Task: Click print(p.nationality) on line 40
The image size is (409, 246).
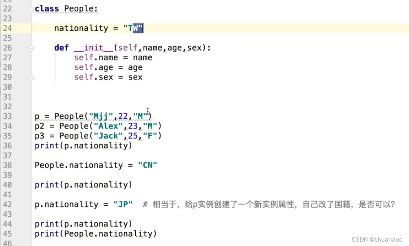Action: coord(83,185)
